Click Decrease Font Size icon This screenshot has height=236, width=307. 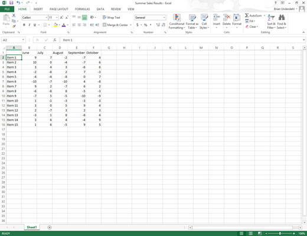[67, 18]
